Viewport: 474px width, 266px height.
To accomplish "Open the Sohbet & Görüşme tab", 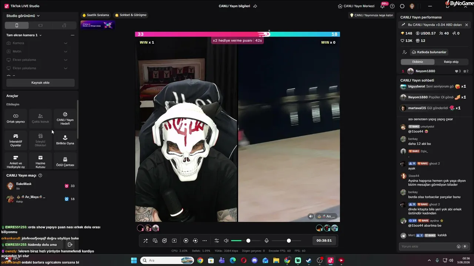I will pos(131,15).
